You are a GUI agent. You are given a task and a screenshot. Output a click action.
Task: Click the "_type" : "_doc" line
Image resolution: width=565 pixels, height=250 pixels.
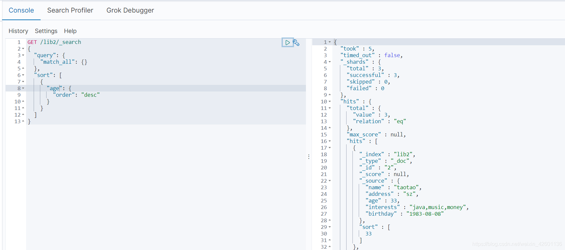386,161
